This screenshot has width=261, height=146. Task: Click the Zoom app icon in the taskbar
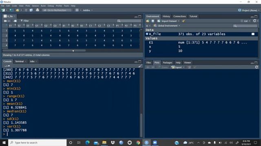[x=155, y=142]
